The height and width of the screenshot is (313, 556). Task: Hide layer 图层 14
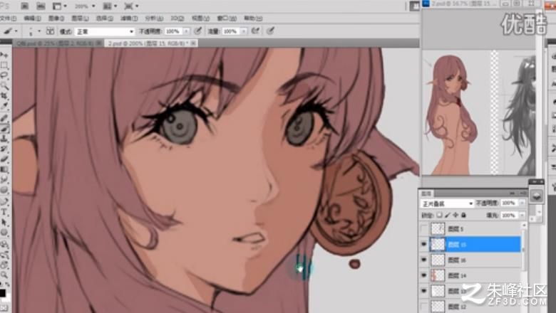coord(424,275)
